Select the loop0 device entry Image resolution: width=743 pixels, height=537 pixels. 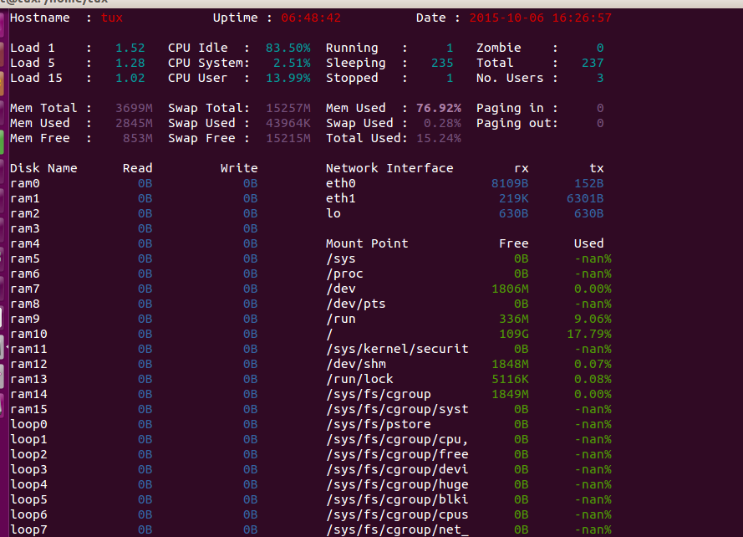click(x=26, y=424)
